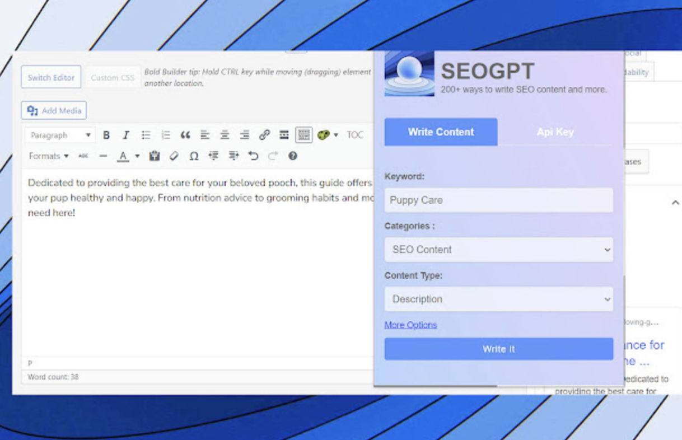Open the More Options link
Viewport: 682px width, 440px height.
pos(410,325)
